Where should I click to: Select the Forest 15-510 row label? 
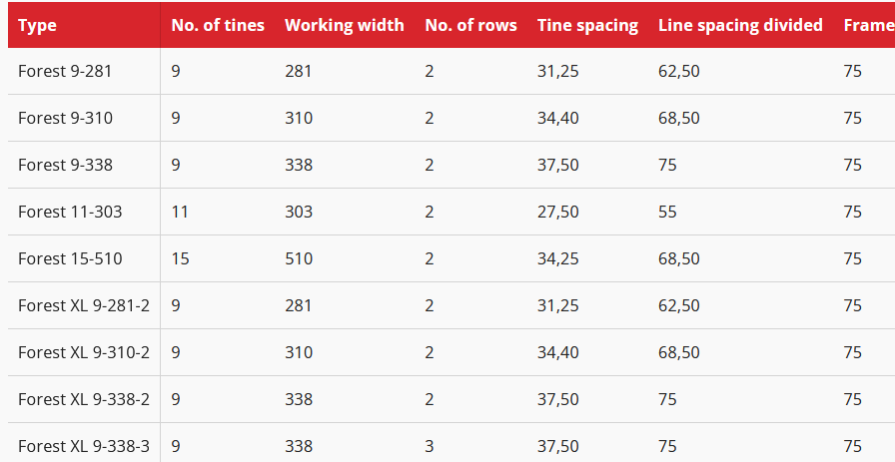point(70,258)
